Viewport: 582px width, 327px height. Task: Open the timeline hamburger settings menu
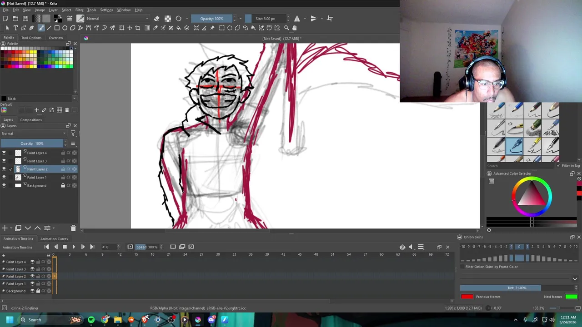(421, 247)
